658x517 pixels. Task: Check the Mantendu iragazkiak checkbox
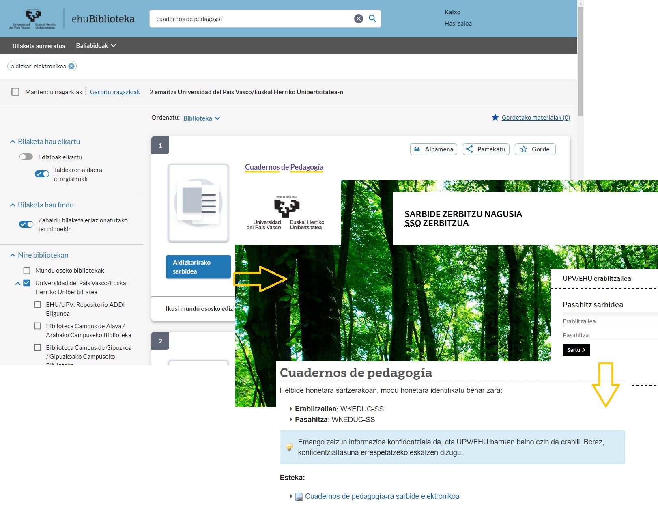coord(15,92)
